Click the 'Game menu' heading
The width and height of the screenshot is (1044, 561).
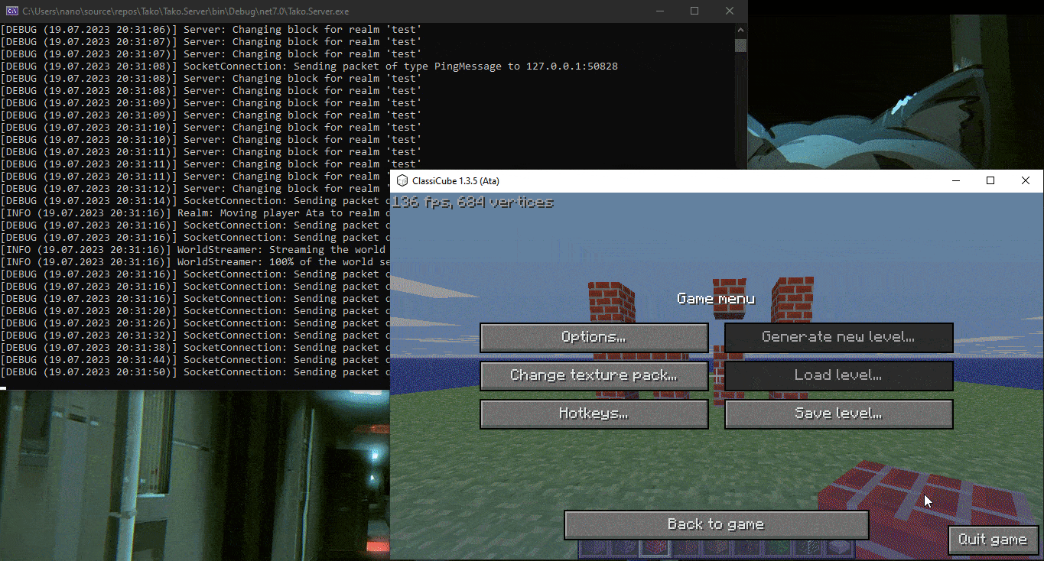coord(716,299)
